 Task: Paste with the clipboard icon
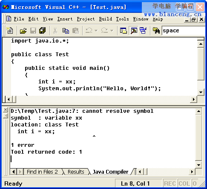pos(75,30)
